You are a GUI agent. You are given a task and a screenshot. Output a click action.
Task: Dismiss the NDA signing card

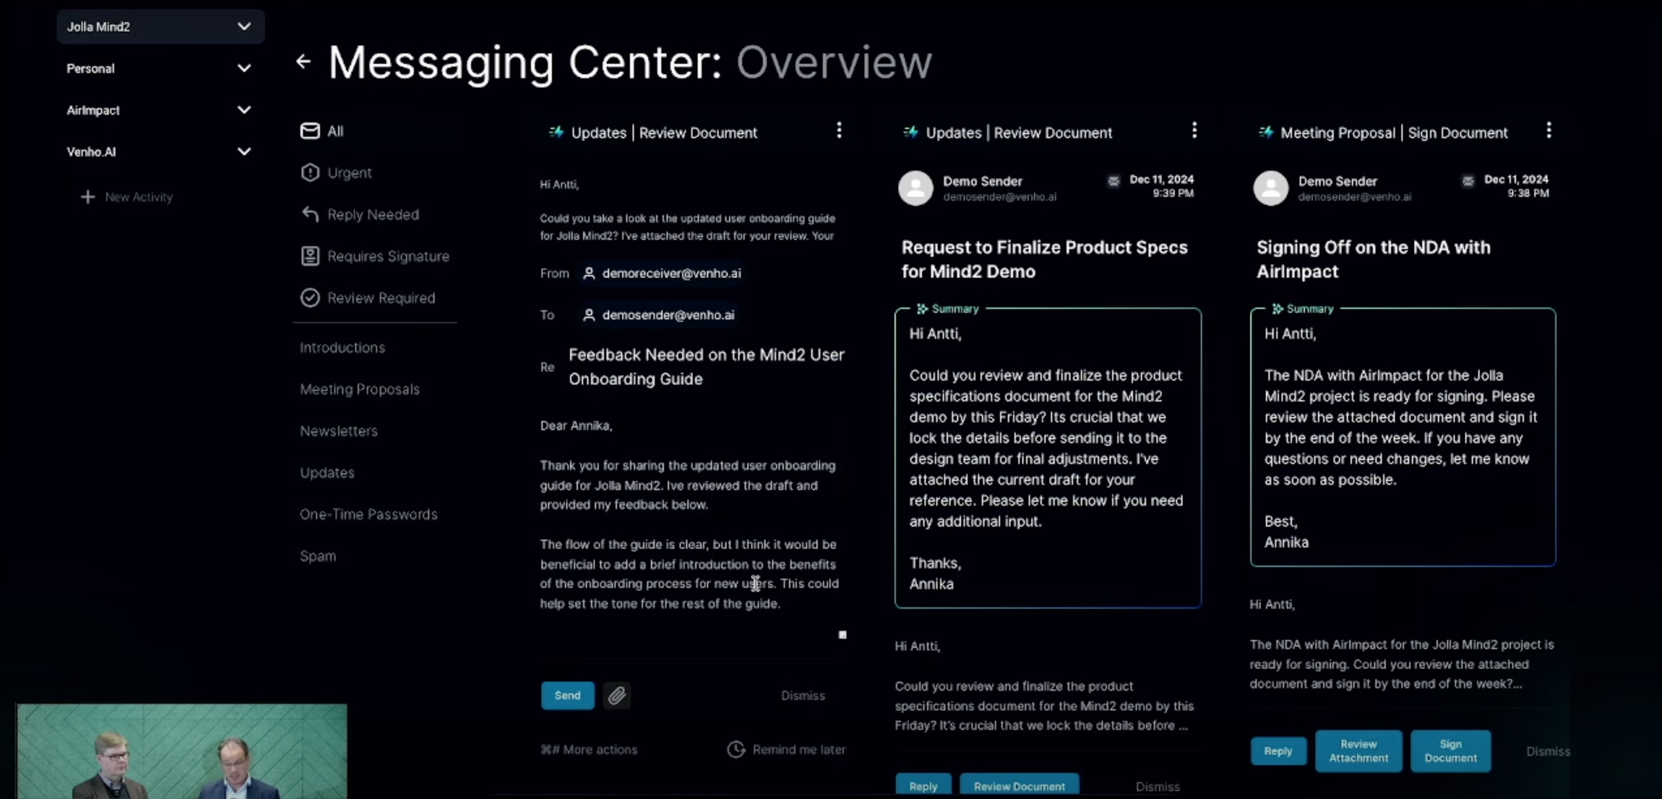point(1548,751)
